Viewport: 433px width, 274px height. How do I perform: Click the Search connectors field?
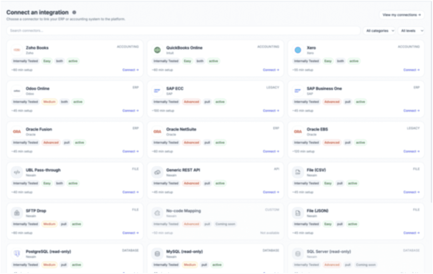click(x=183, y=31)
